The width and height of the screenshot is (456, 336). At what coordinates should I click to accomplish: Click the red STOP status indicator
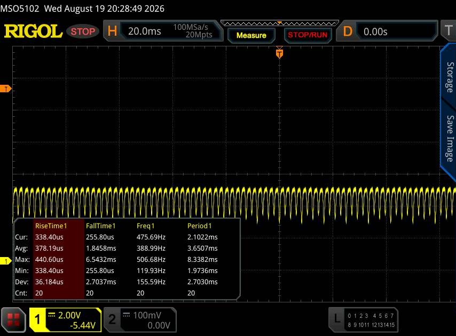83,31
